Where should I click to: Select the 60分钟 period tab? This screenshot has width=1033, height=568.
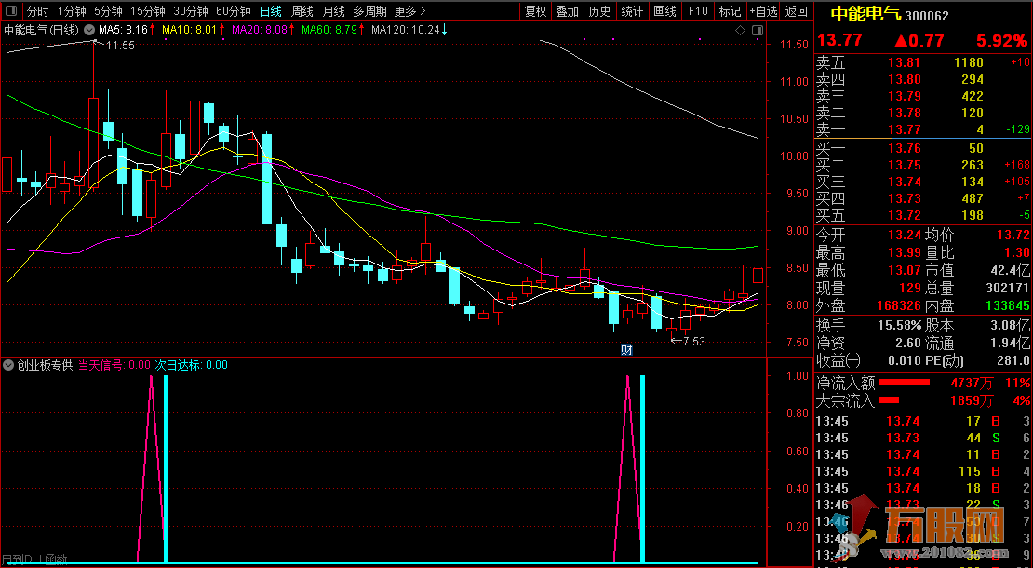234,11
